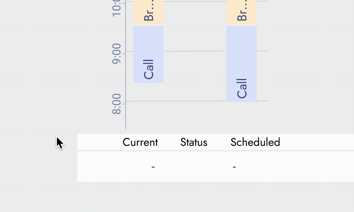The image size is (354, 212).
Task: Click the dash under the Scheduled column
Action: pos(234,167)
